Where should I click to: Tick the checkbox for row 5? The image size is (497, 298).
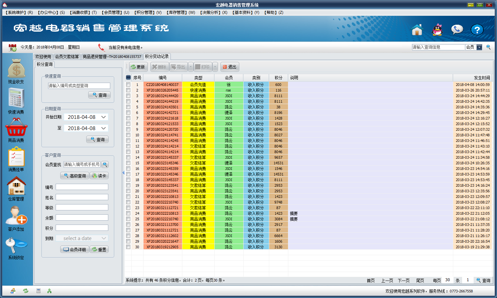click(128, 107)
